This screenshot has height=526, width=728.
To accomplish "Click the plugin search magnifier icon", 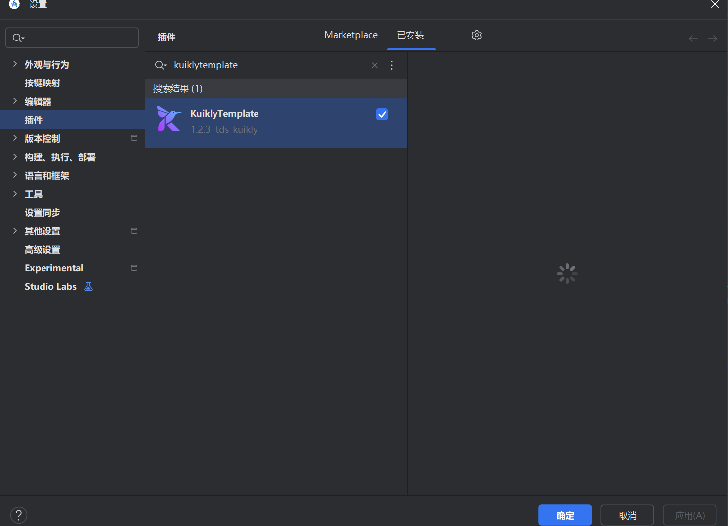I will pyautogui.click(x=161, y=65).
